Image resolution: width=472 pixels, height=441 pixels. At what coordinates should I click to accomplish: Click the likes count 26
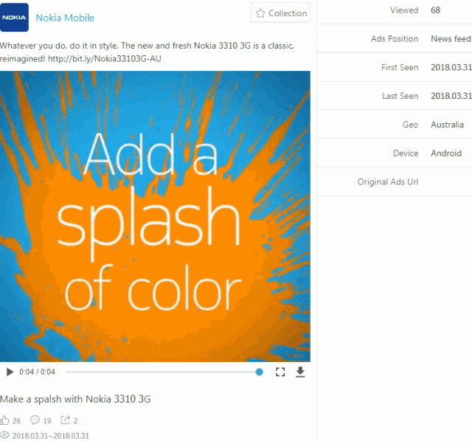(x=16, y=421)
